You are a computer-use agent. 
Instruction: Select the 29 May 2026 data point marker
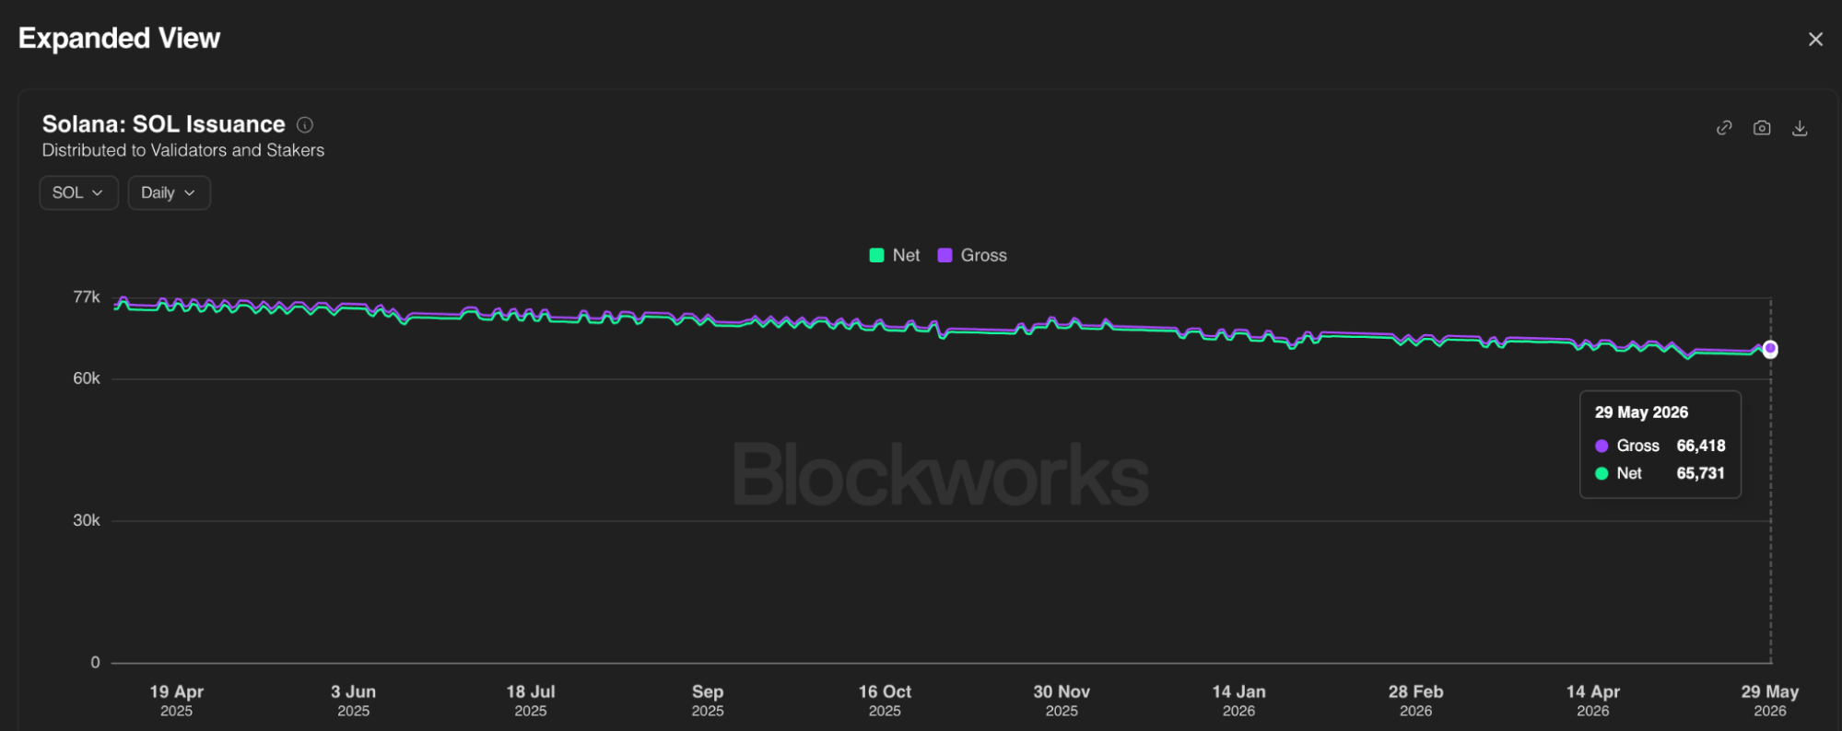[x=1770, y=349]
